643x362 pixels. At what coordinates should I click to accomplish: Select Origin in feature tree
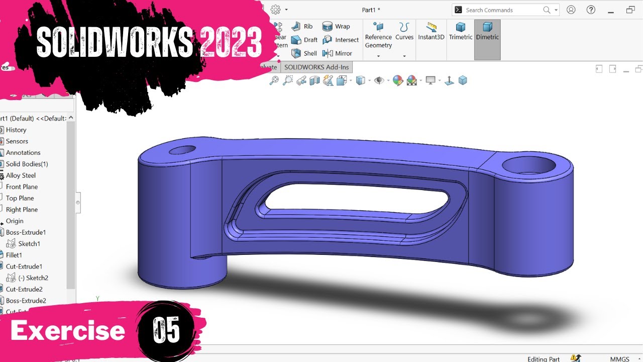[x=15, y=221]
